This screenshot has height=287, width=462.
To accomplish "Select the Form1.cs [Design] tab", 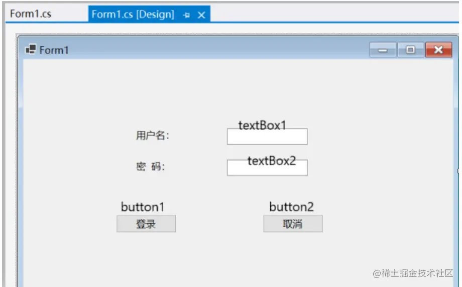I will [x=133, y=14].
